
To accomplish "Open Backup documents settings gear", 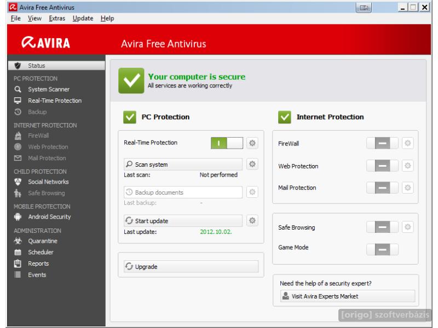I will pos(252,192).
